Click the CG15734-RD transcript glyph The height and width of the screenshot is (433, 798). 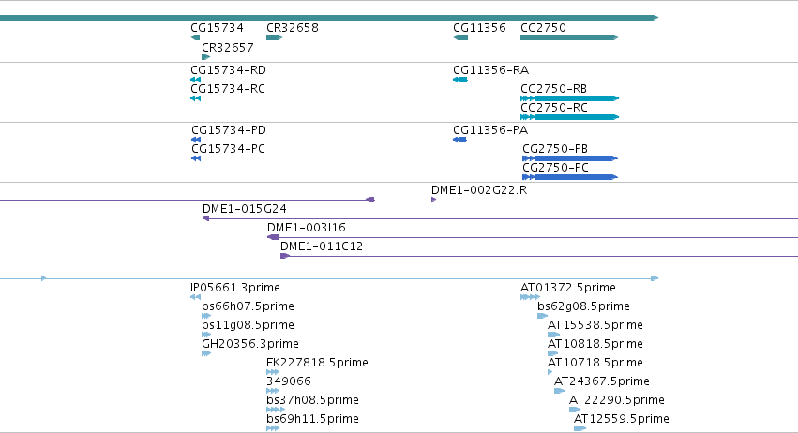coord(195,80)
